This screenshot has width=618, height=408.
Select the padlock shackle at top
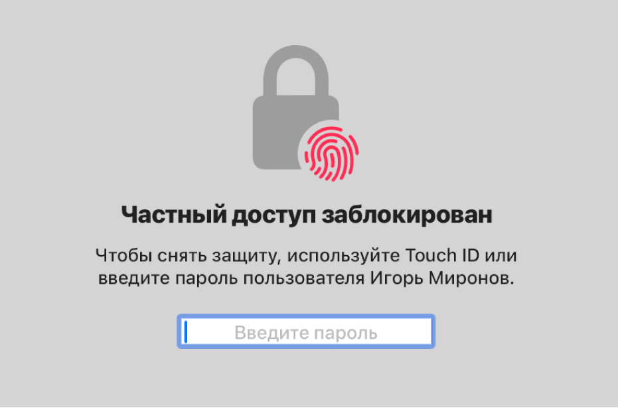pos(295,70)
